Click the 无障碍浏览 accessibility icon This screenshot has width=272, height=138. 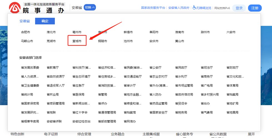click(x=194, y=7)
